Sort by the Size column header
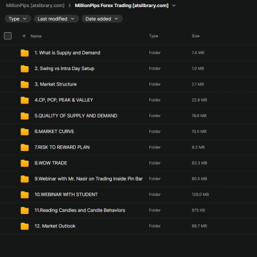The height and width of the screenshot is (257, 257). 195,36
